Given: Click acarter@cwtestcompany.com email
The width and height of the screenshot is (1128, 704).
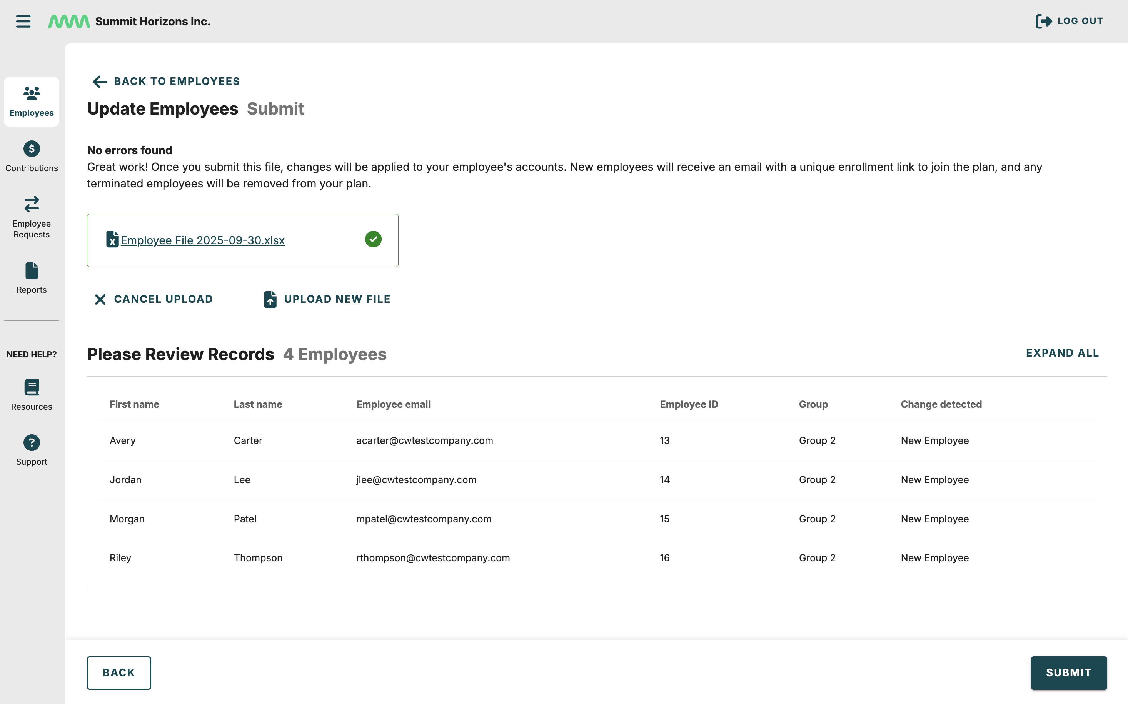Looking at the screenshot, I should point(425,440).
